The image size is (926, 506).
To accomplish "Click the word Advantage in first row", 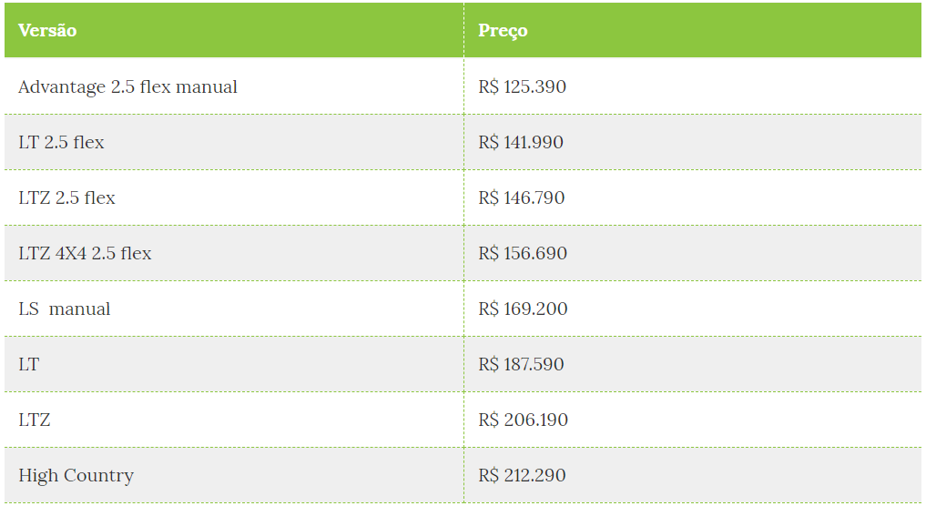I will pos(62,87).
